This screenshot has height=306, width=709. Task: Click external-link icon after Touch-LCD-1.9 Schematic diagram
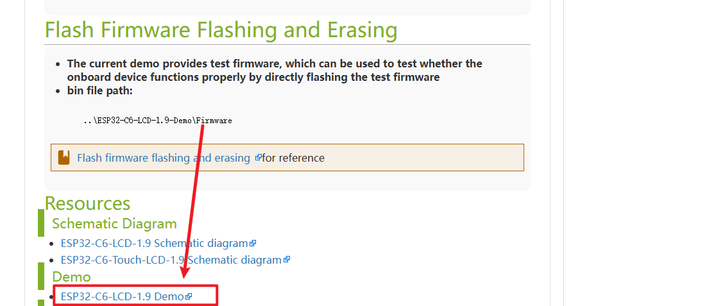tap(287, 260)
